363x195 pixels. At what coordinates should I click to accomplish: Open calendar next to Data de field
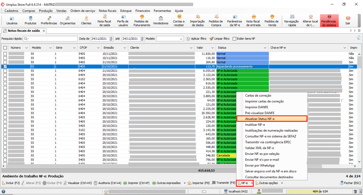click(x=111, y=39)
